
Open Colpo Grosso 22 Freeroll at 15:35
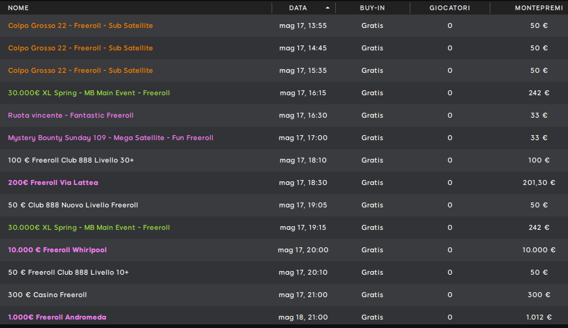coord(284,71)
